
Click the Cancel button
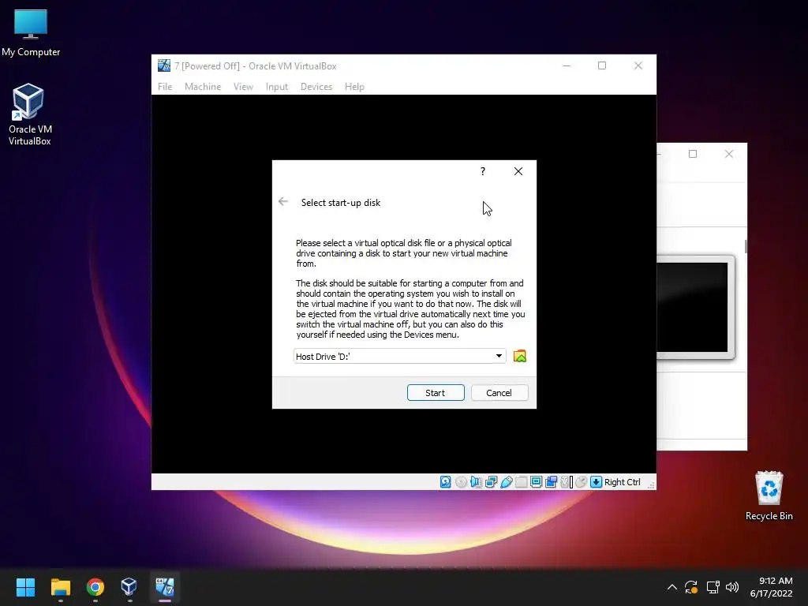pyautogui.click(x=499, y=393)
